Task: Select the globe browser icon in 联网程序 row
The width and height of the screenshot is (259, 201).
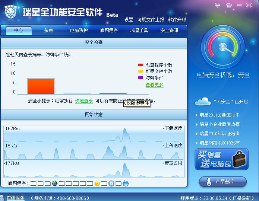Action: 55,183
